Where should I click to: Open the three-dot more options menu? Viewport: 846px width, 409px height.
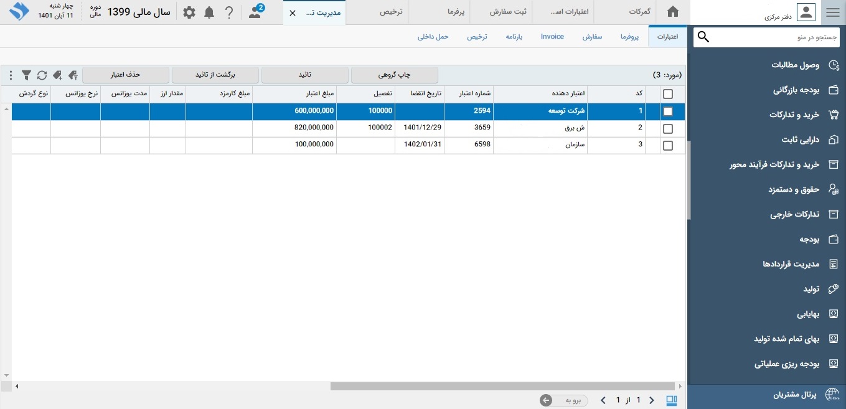click(11, 75)
